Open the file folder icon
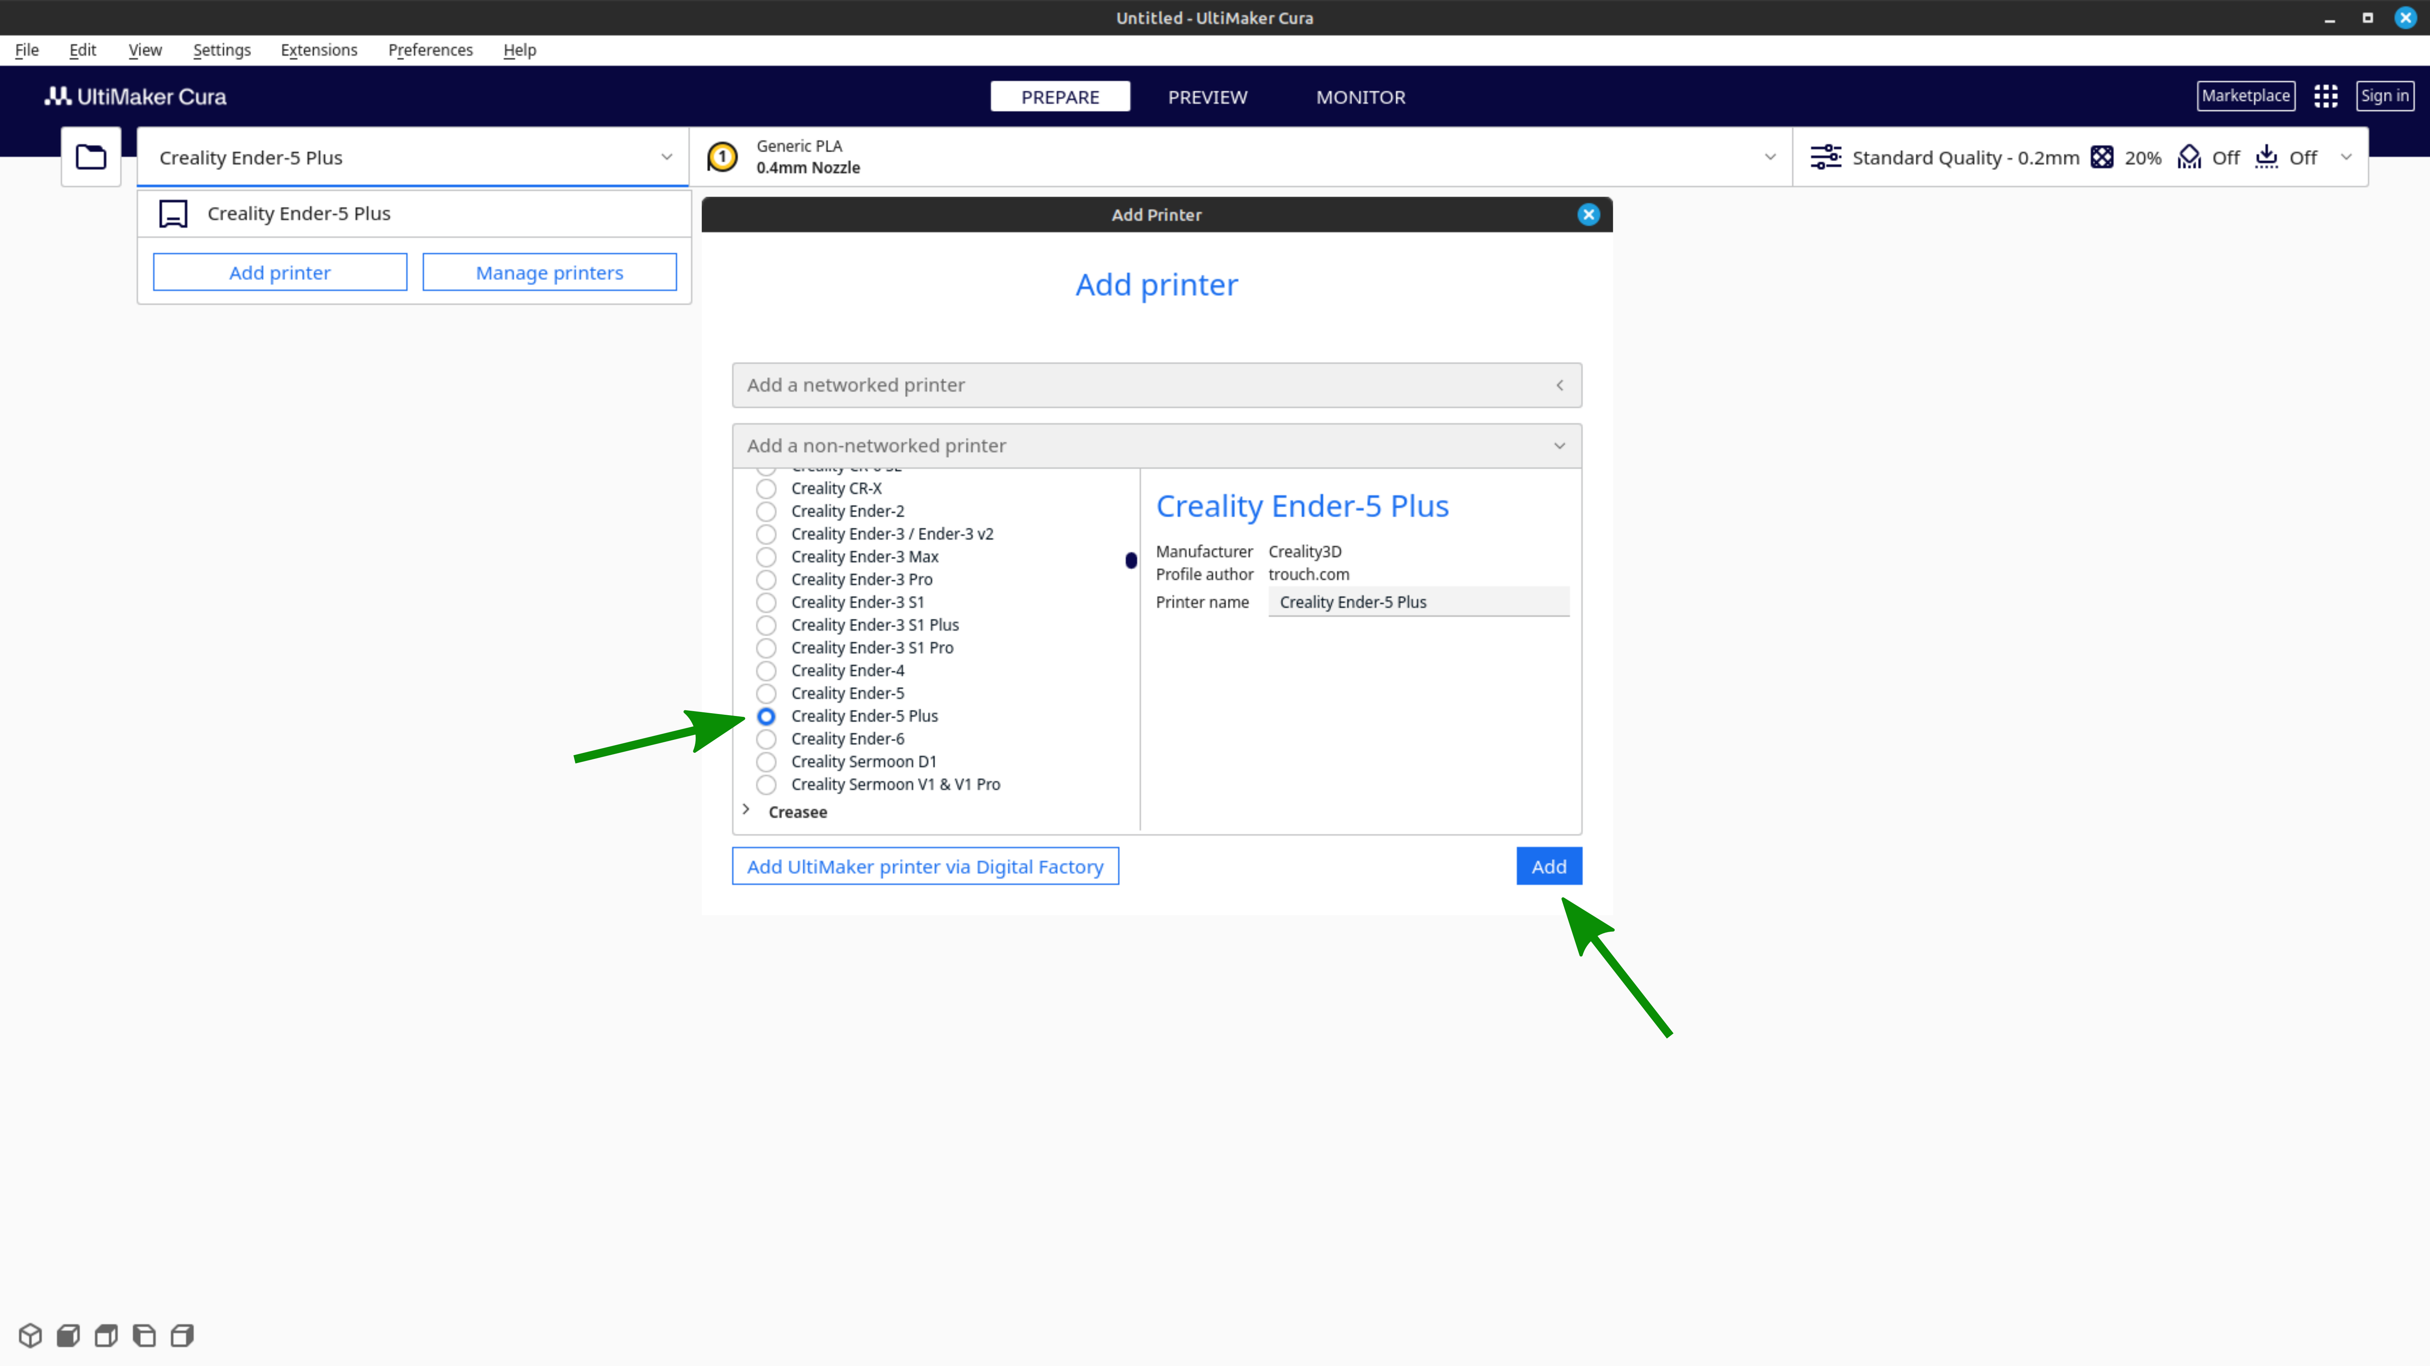 [x=91, y=157]
